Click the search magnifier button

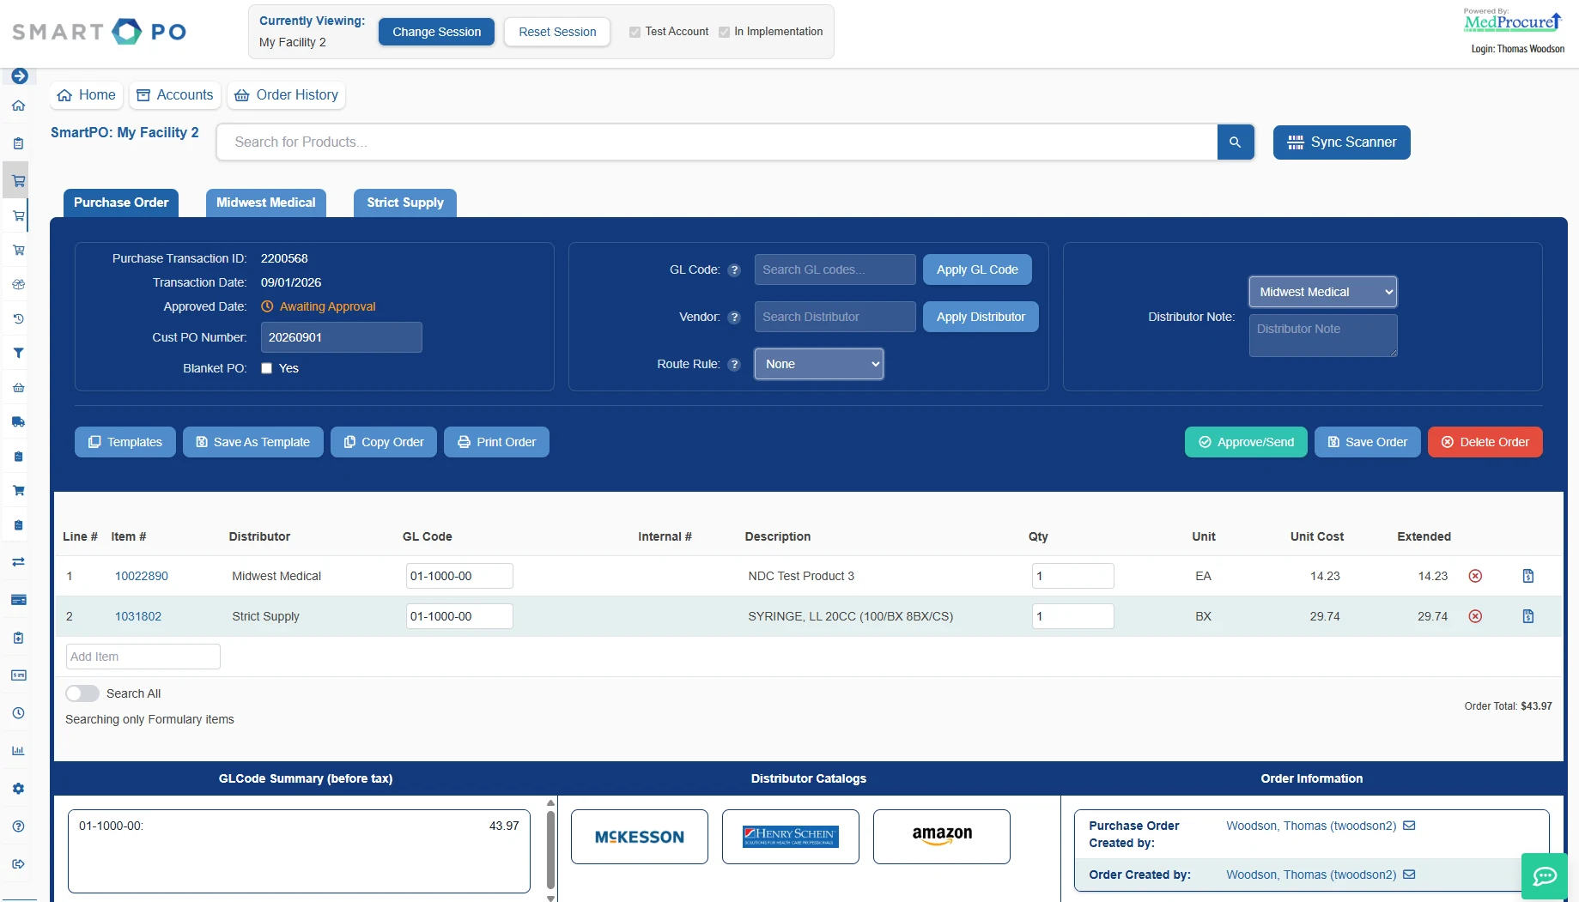pos(1235,142)
